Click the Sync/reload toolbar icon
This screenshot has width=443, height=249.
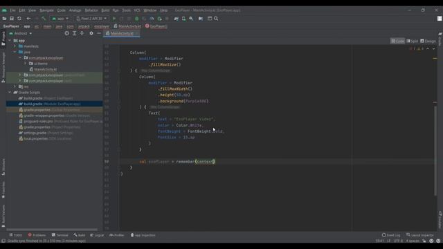click(x=19, y=19)
